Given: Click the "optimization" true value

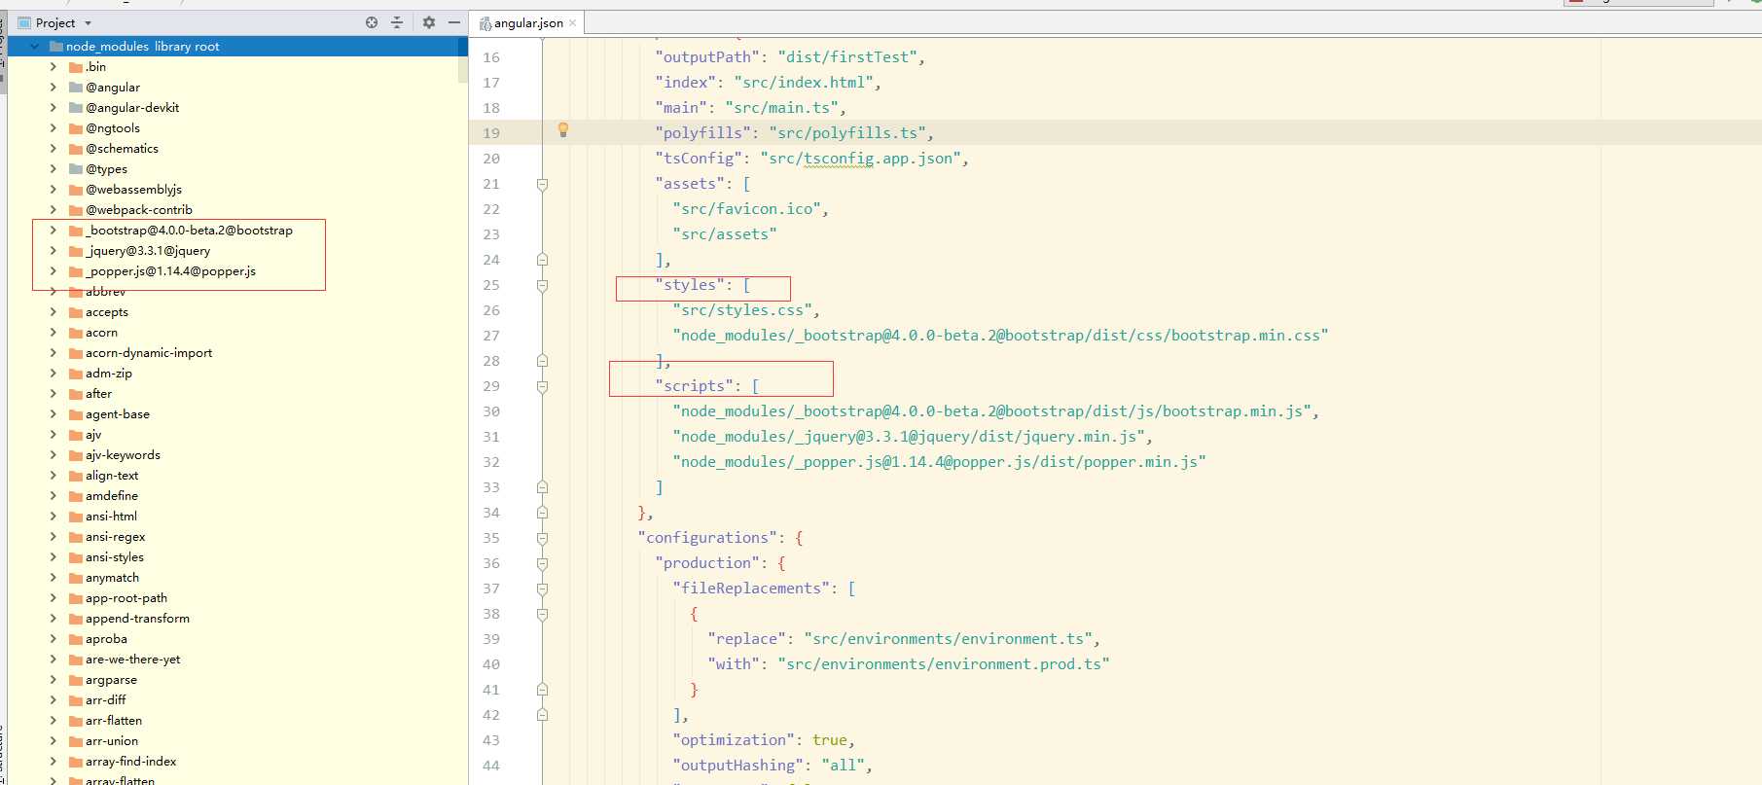Looking at the screenshot, I should 830,740.
